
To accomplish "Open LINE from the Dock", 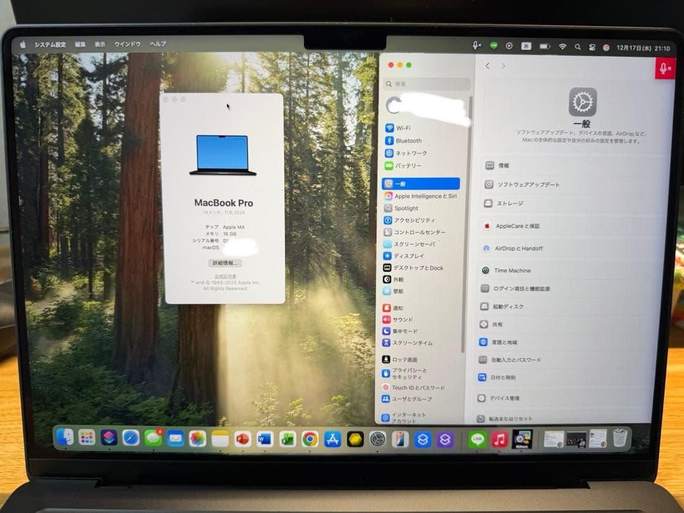I will tap(476, 438).
